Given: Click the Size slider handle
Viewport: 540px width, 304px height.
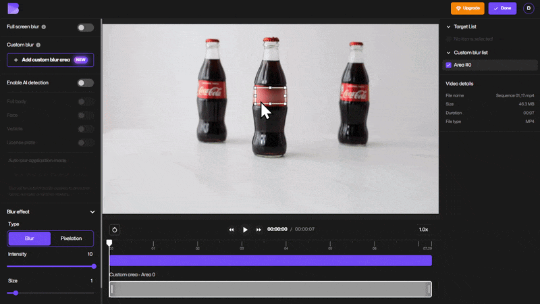Looking at the screenshot, I should point(16,293).
